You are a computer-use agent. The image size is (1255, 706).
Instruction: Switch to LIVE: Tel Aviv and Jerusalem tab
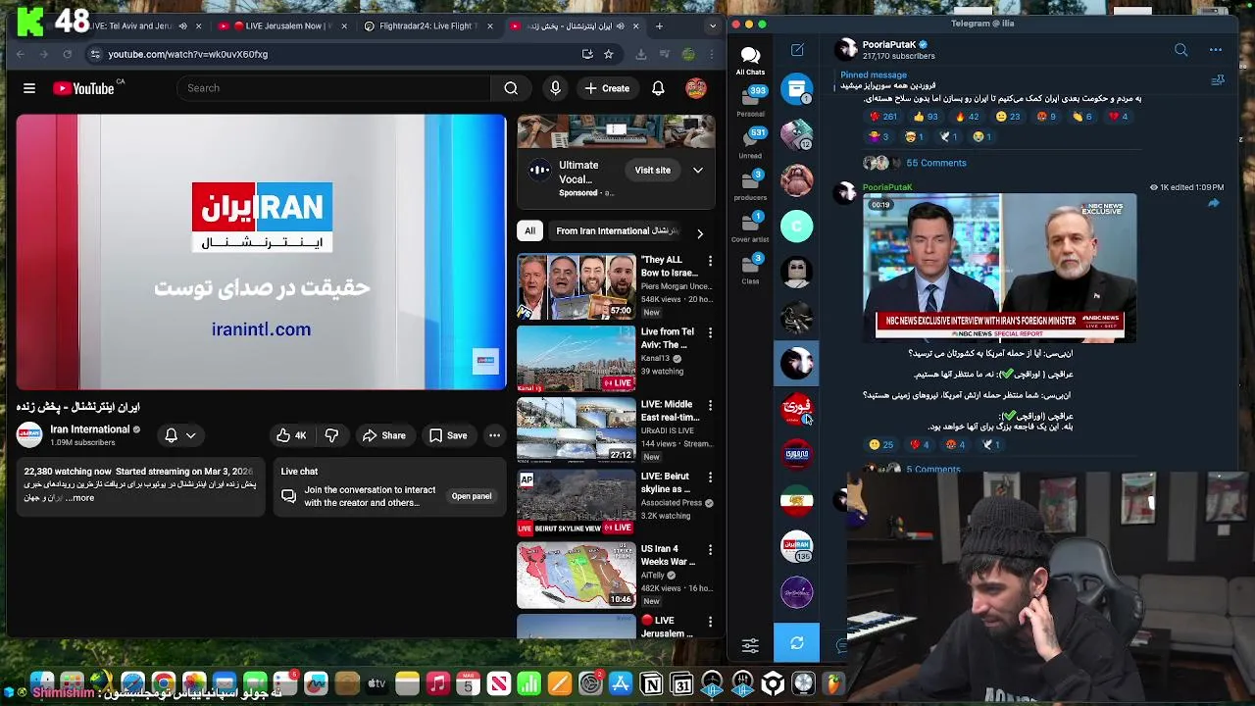(x=132, y=25)
